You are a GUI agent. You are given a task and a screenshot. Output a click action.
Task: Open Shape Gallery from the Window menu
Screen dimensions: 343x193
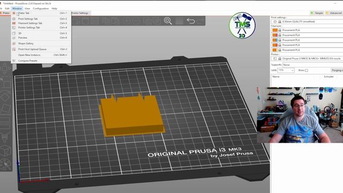point(41,43)
